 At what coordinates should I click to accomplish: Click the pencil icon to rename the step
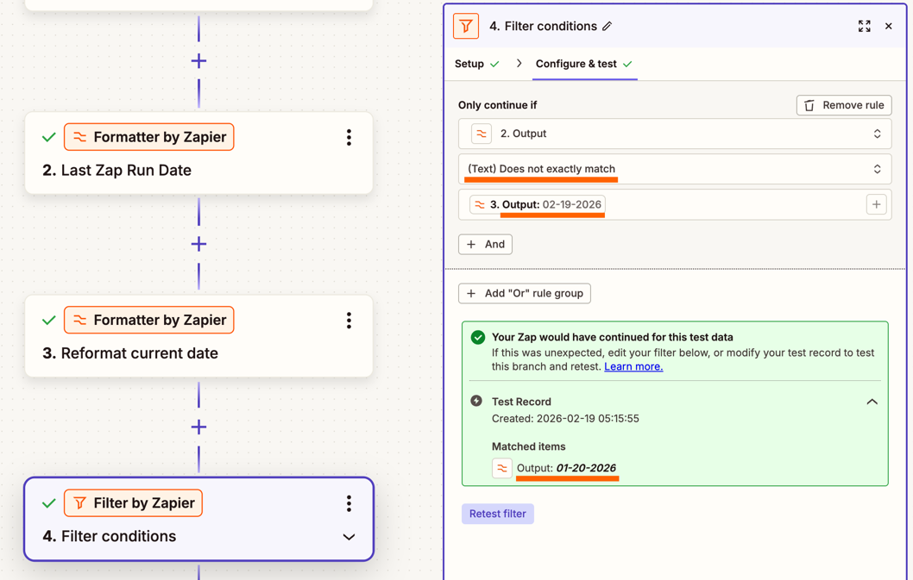pyautogui.click(x=608, y=27)
